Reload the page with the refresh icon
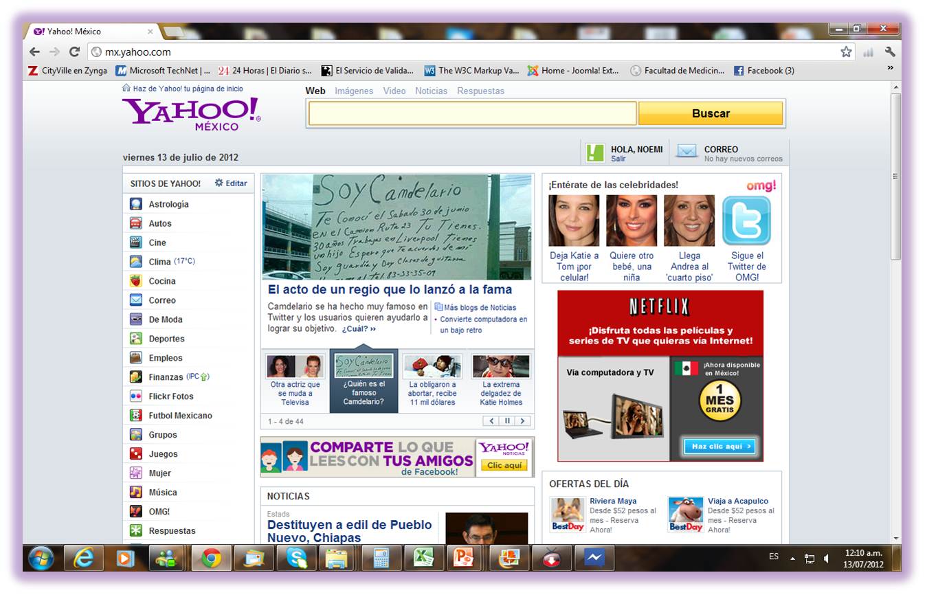The width and height of the screenshot is (927, 597). (74, 52)
